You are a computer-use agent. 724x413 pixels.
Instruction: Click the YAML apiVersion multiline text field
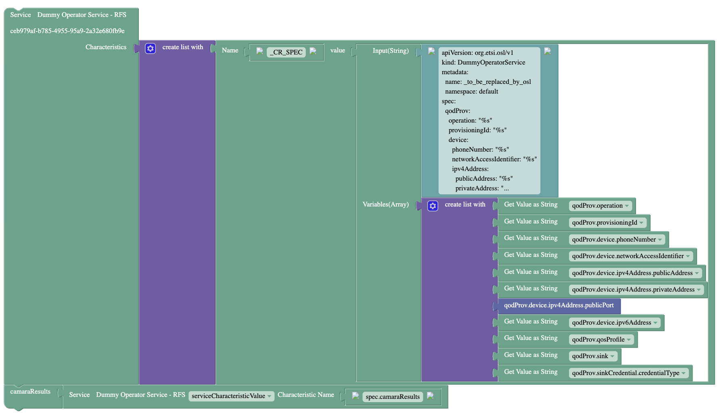489,121
